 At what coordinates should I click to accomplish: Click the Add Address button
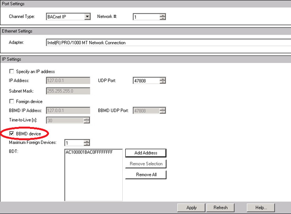(x=146, y=153)
